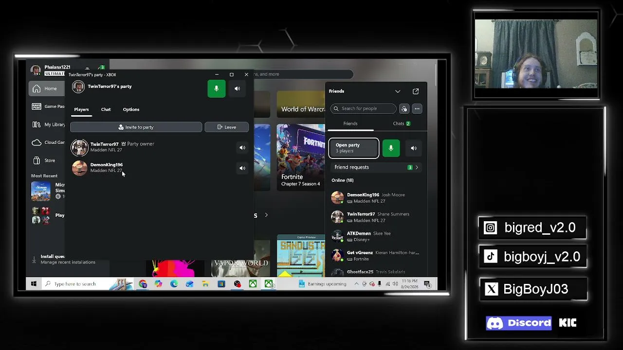Select Ghostface25 in the online friends list
623x350 pixels.
coord(376,272)
